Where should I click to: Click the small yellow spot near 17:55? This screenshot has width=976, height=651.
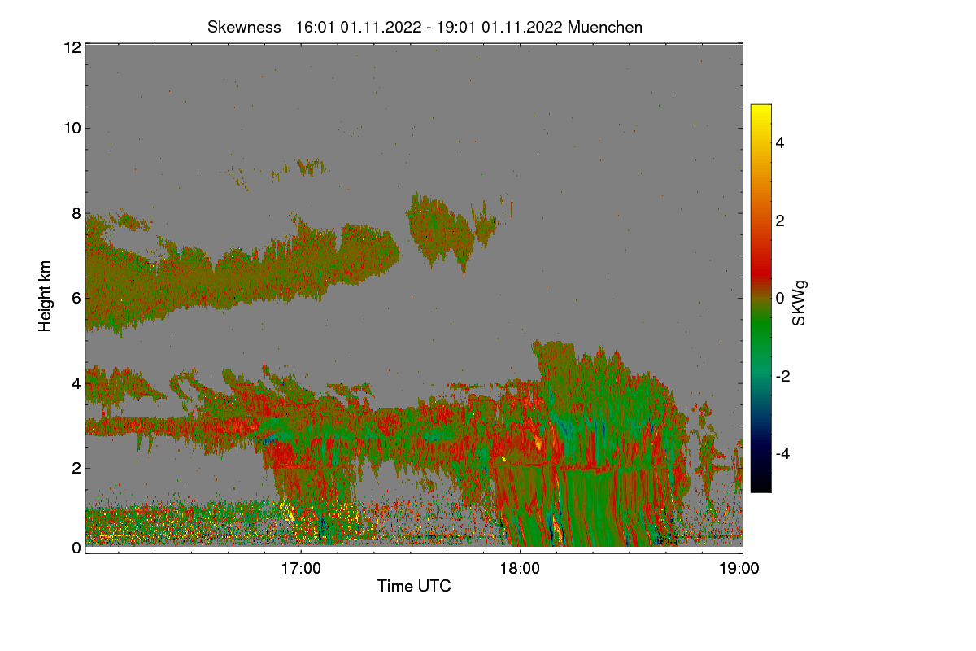coord(503,459)
